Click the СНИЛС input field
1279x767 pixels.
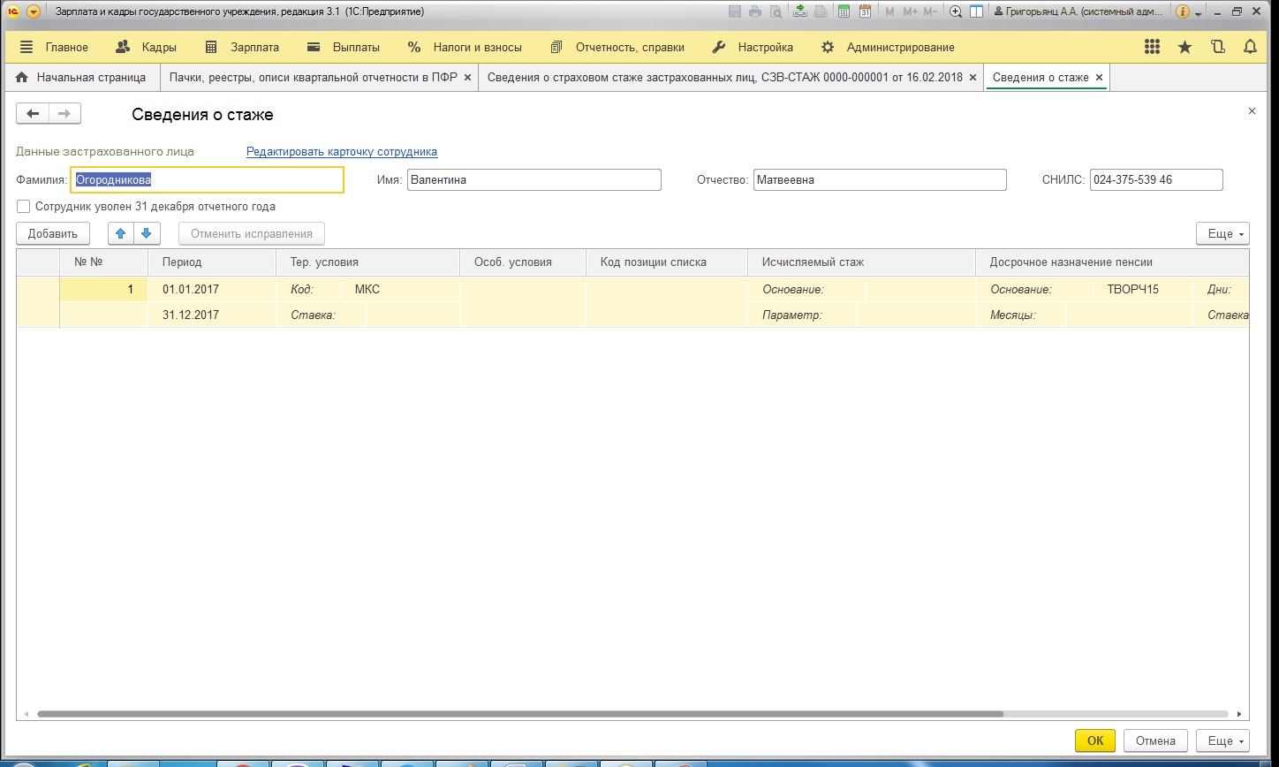pos(1155,180)
